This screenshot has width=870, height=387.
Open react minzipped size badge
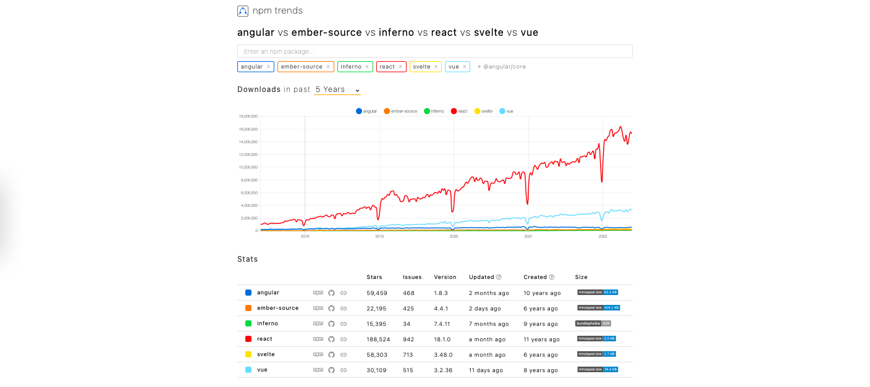click(x=597, y=338)
